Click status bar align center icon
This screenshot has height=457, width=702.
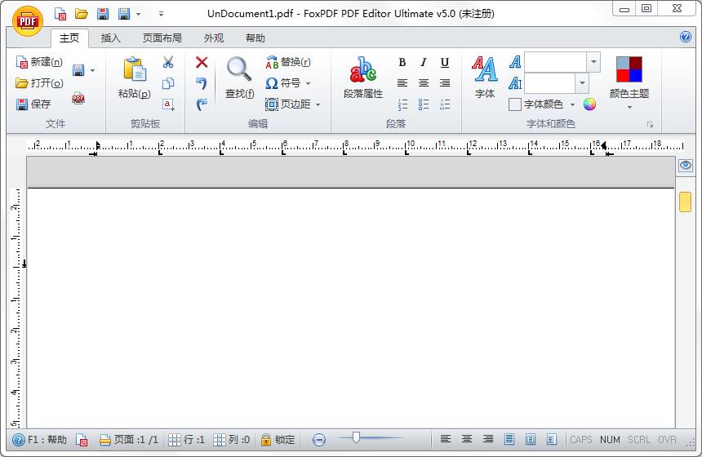click(467, 439)
